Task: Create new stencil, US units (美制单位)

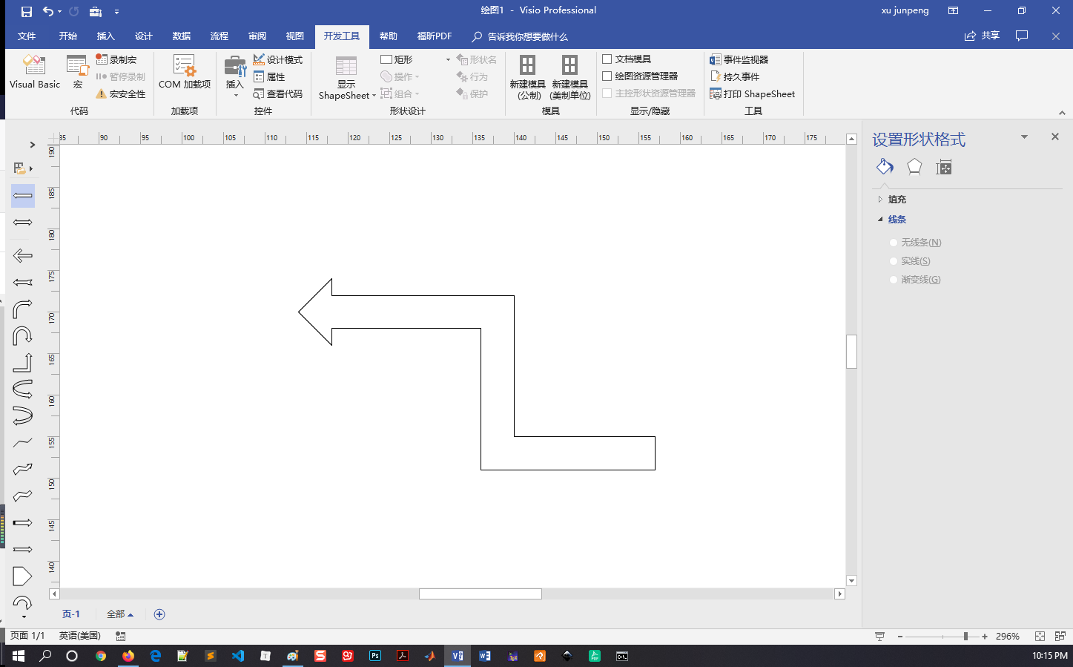Action: pyautogui.click(x=569, y=77)
